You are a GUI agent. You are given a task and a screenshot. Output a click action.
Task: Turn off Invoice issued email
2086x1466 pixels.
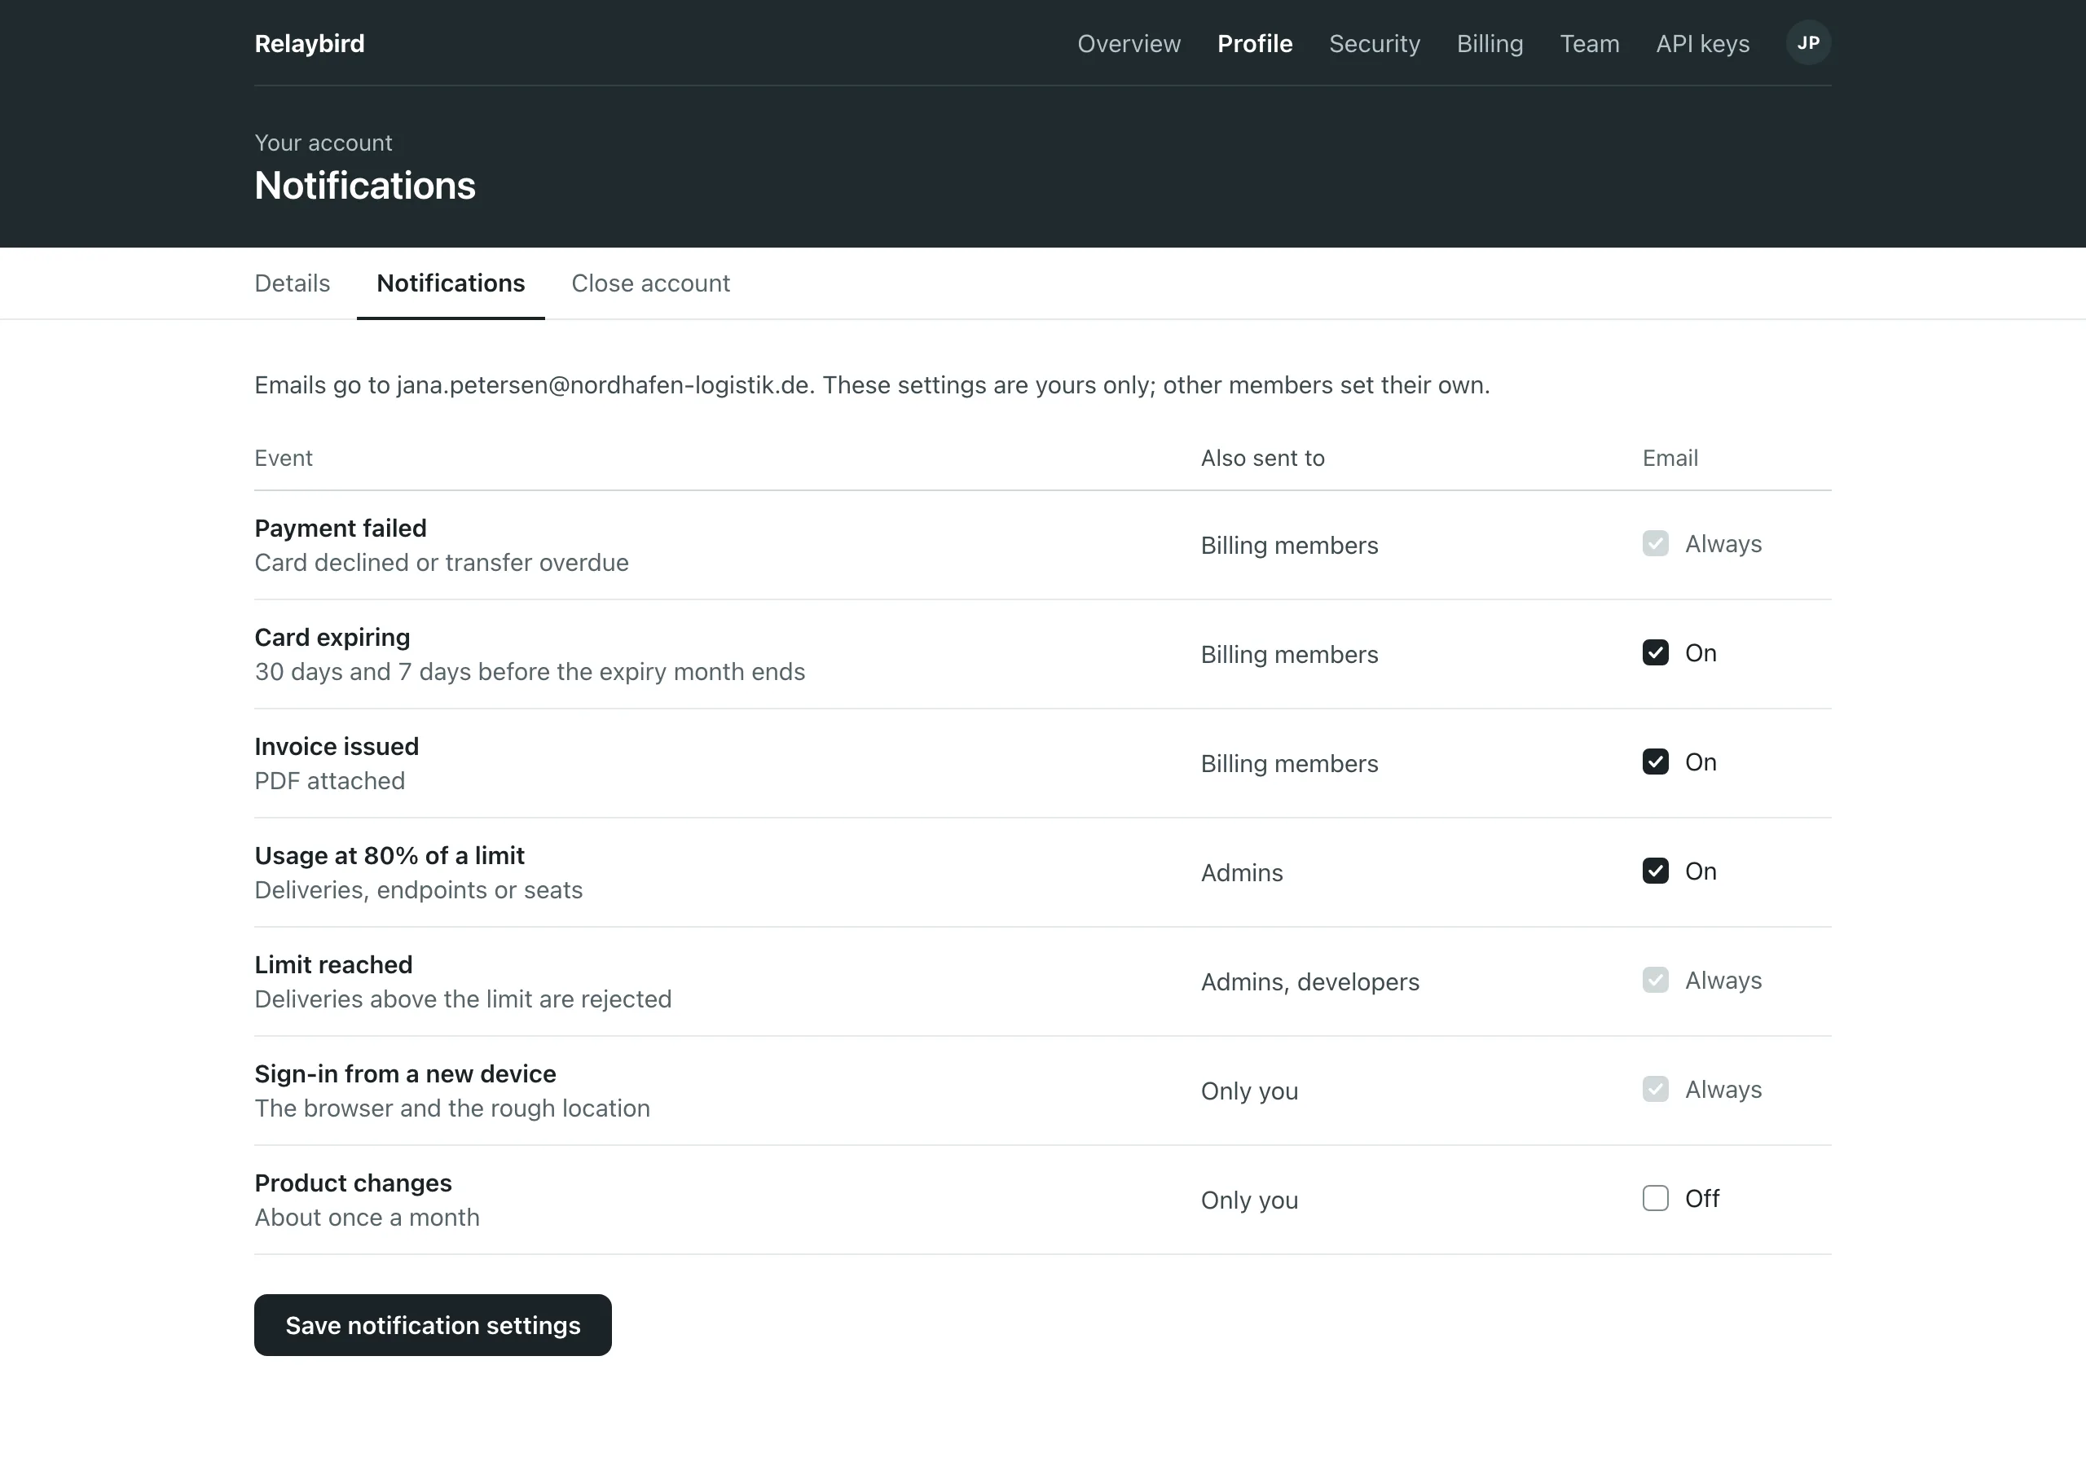tap(1655, 762)
